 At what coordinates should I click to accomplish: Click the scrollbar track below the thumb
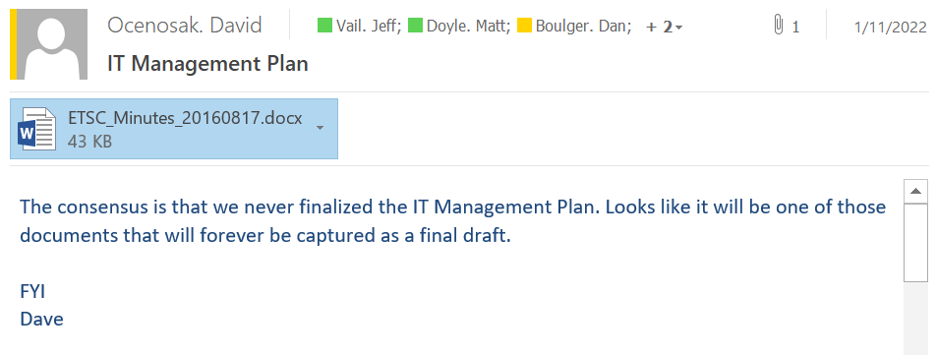(x=915, y=318)
